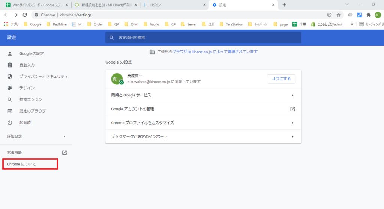Viewport: 384px width, 209px height.
Task: Expand 同期と Google サービス row arrow
Action: coord(292,95)
